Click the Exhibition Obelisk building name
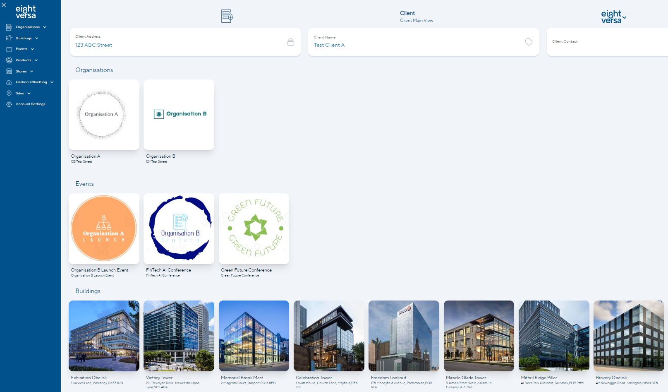Screen dimensions: 668x392 pyautogui.click(x=89, y=378)
